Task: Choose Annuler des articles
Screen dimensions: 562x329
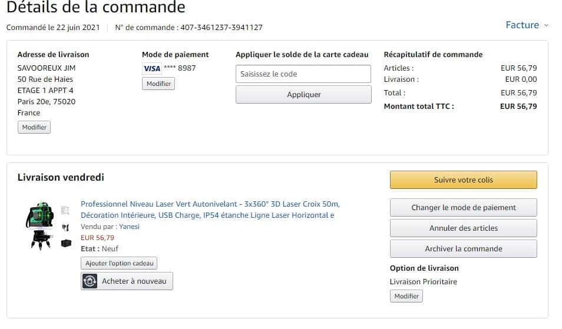Action: pos(463,228)
